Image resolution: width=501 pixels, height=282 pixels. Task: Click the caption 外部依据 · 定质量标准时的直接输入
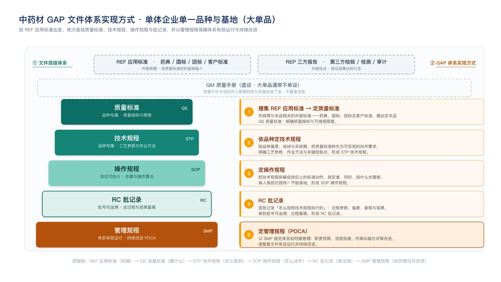172,69
